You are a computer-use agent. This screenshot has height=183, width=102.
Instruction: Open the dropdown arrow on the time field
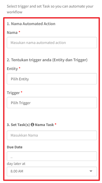[x=91, y=171]
